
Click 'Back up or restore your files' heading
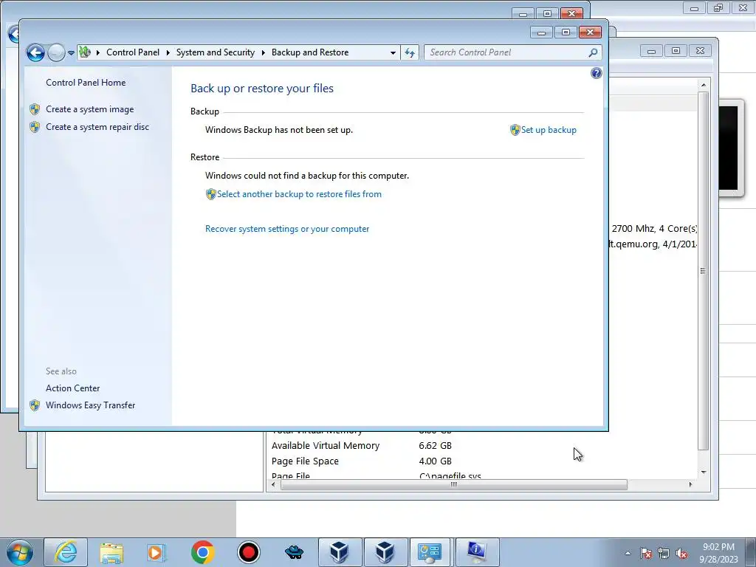tap(262, 89)
